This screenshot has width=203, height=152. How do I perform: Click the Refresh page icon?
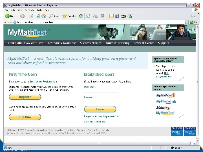[x=37, y=16]
